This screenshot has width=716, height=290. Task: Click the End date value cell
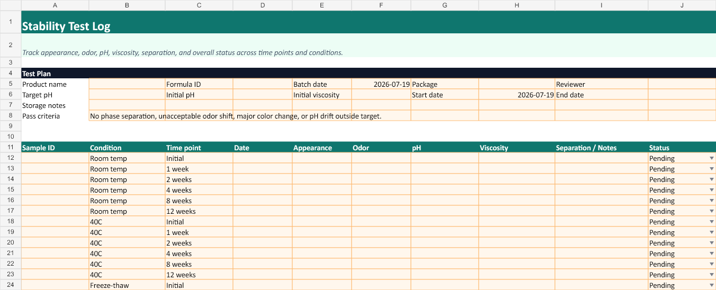point(682,95)
